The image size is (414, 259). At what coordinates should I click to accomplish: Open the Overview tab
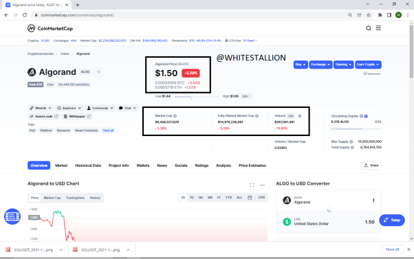click(39, 166)
